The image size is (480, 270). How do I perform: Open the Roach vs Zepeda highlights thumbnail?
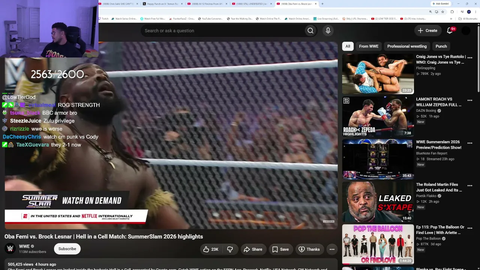click(x=378, y=116)
